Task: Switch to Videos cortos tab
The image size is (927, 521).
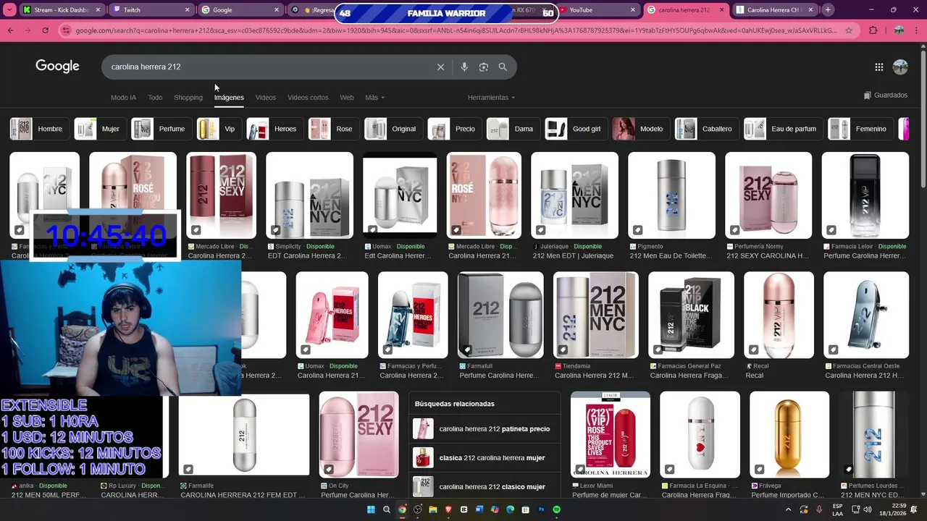Action: pos(308,98)
